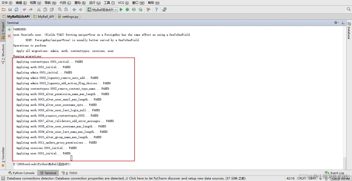This screenshot has height=181, width=352.
Task: Undo last action with purple arrow
Action: click(x=24, y=9)
